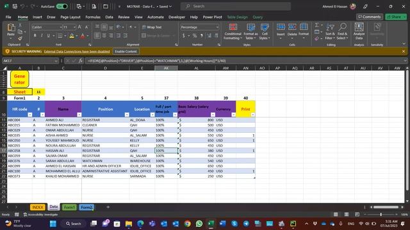Open the HR code column filter dropdown
The image size is (410, 230).
30,115
